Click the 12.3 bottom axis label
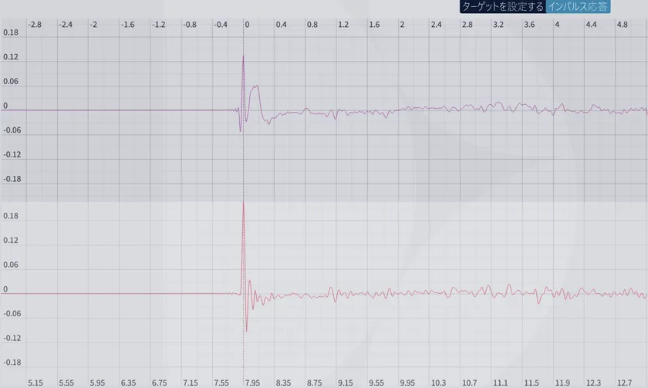This screenshot has height=388, width=648. [x=593, y=383]
